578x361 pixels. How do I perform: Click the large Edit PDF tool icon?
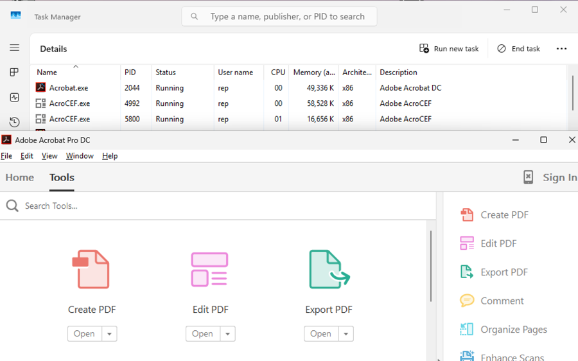coord(209,270)
